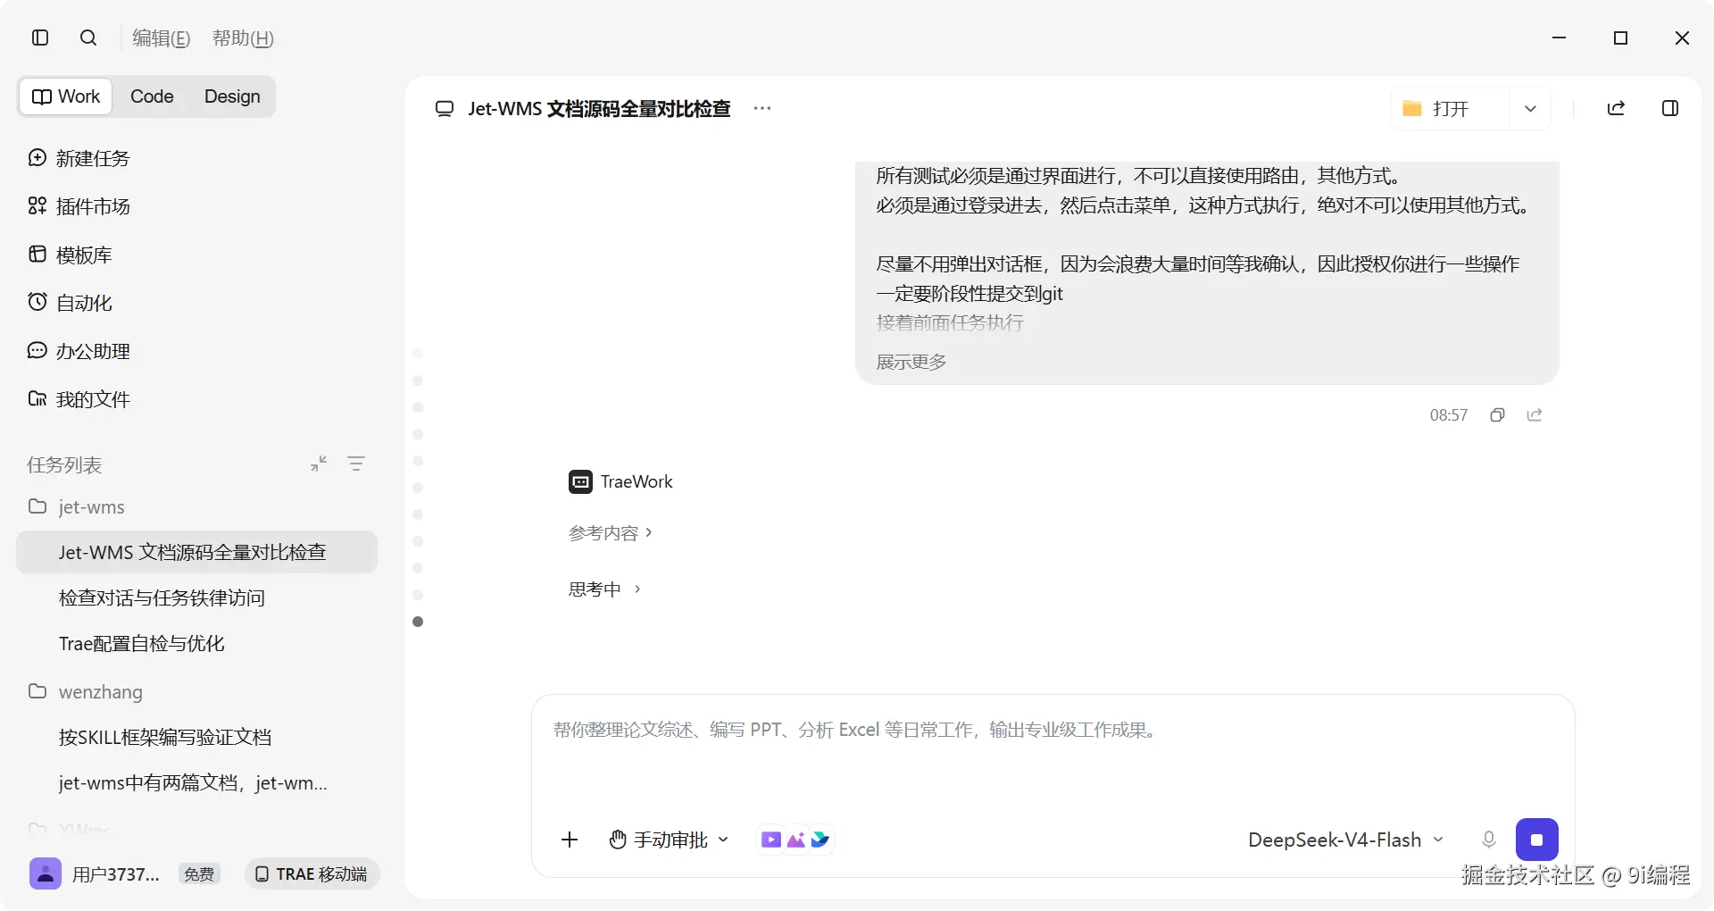Screen dimensions: 1714x911
Task: Share the user message via arrow icon
Action: point(1535,414)
